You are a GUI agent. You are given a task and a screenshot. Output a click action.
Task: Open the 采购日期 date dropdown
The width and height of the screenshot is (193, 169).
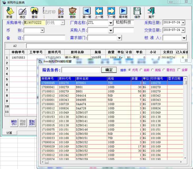pos(183,23)
